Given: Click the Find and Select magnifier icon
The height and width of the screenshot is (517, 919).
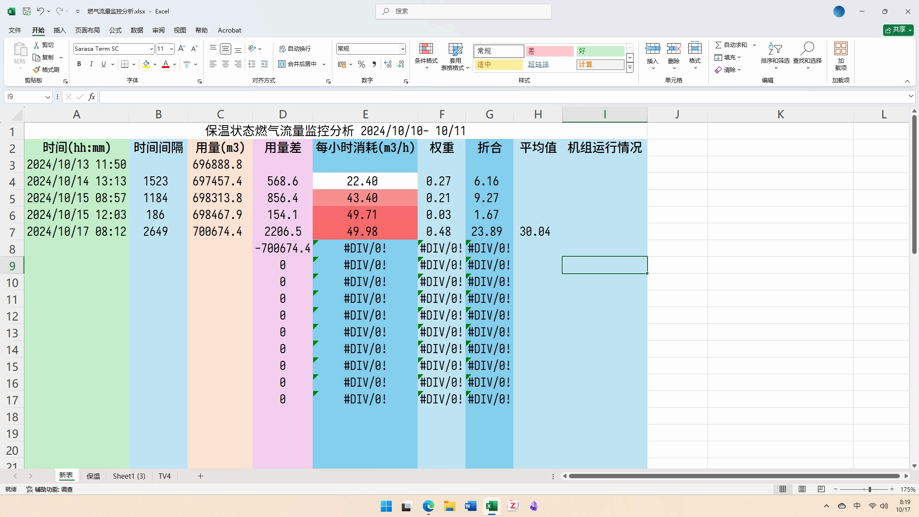Looking at the screenshot, I should point(807,49).
